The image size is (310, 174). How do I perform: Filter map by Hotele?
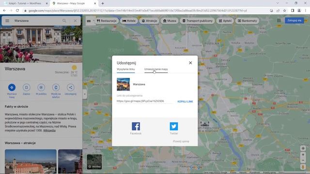(129, 21)
